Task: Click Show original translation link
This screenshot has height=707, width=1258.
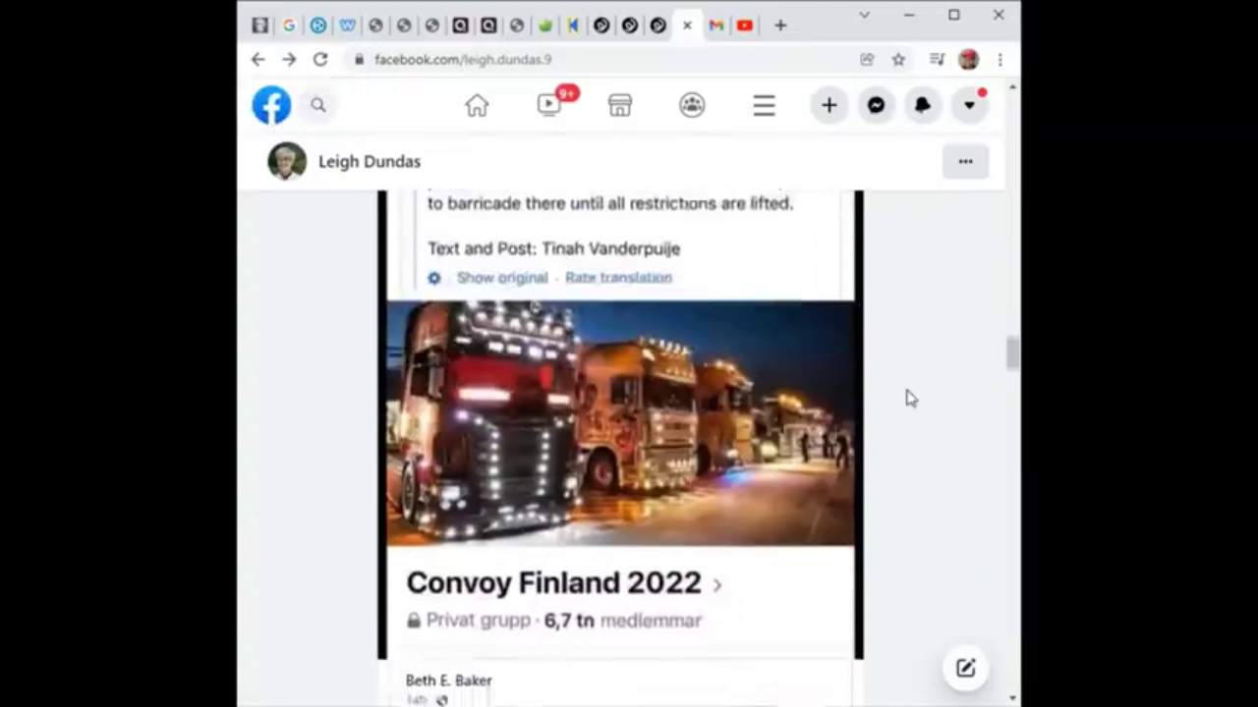Action: point(502,278)
